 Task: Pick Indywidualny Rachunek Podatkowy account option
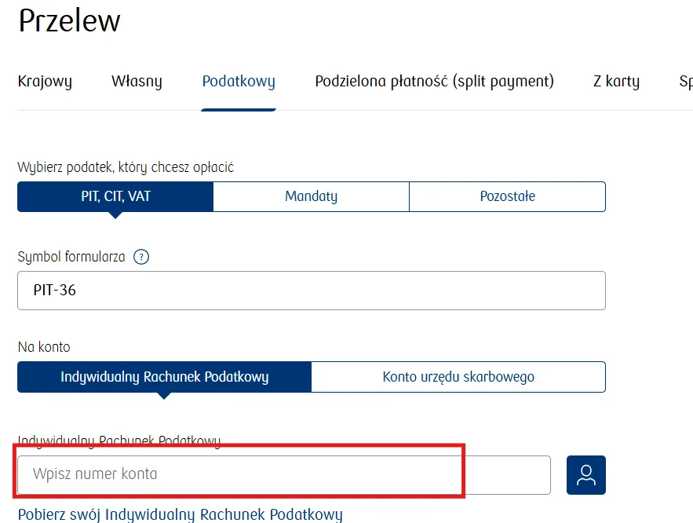click(164, 377)
